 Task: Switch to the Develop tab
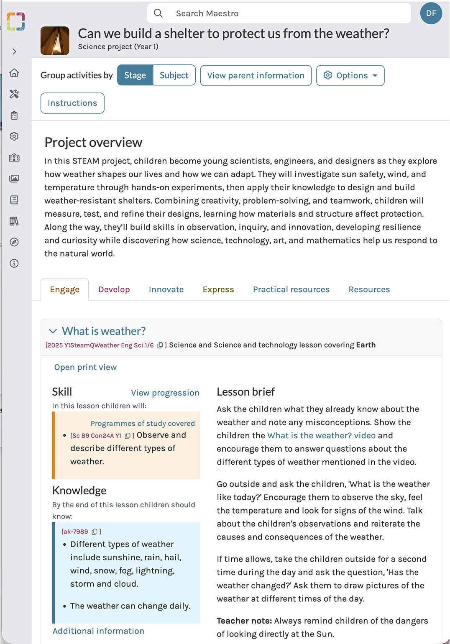[114, 289]
